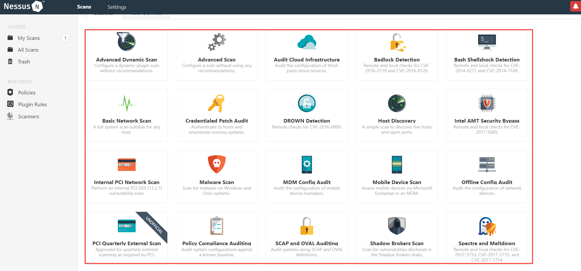581x271 pixels.
Task: Click the Nessus logo in header
Action: [x=23, y=6]
